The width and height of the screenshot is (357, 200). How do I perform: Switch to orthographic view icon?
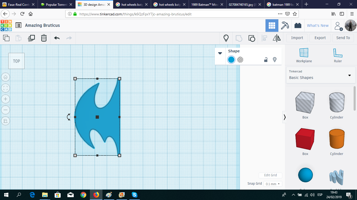coord(5,121)
